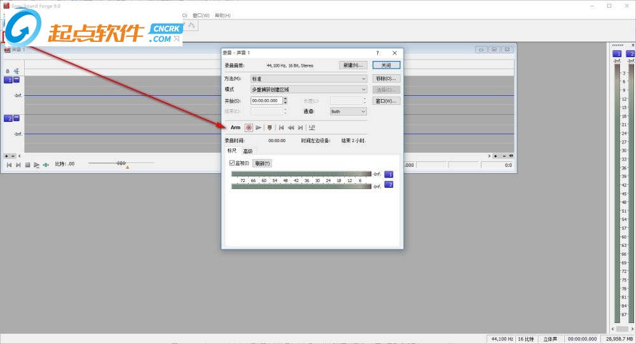Open the 方法 method dropdown
Image resolution: width=636 pixels, height=344 pixels.
308,79
